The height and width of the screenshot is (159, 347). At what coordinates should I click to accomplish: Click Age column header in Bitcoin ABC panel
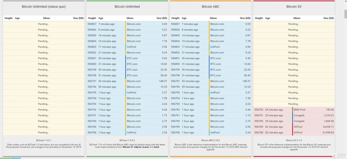click(x=184, y=18)
